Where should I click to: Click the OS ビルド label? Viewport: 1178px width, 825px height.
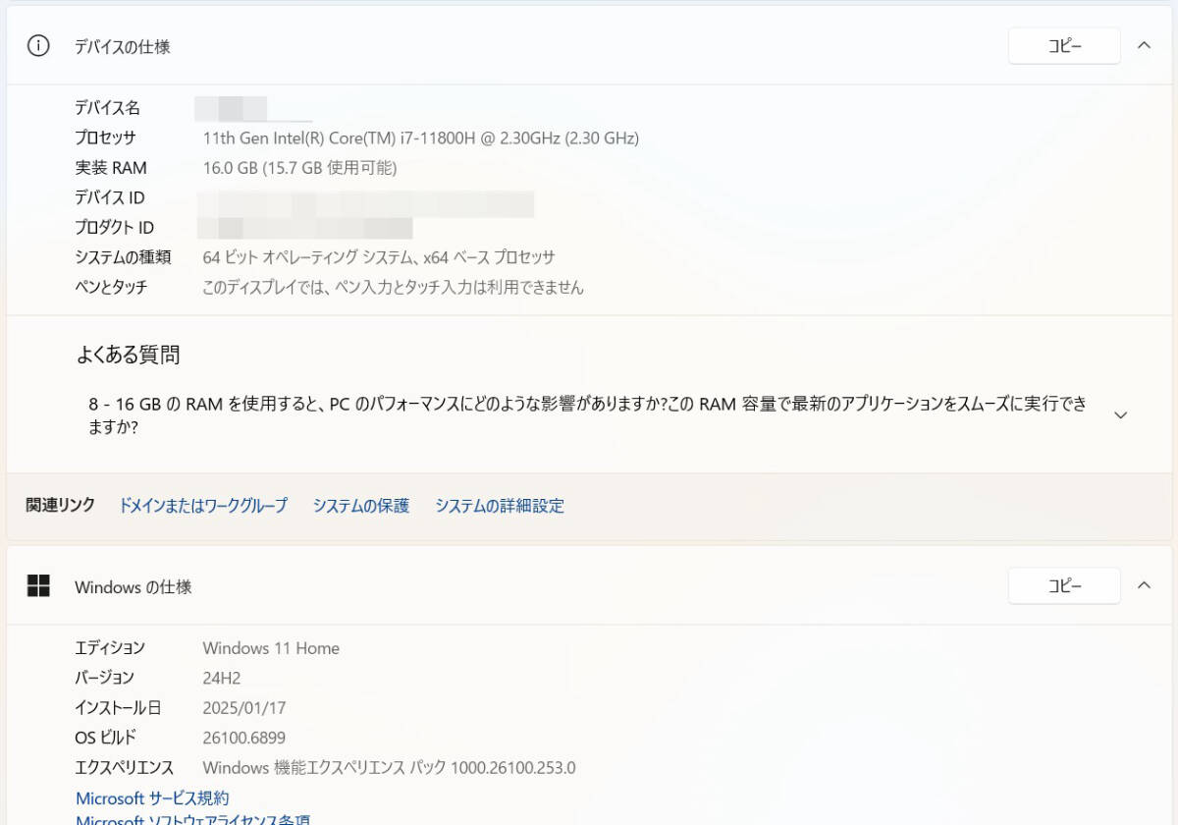point(106,738)
